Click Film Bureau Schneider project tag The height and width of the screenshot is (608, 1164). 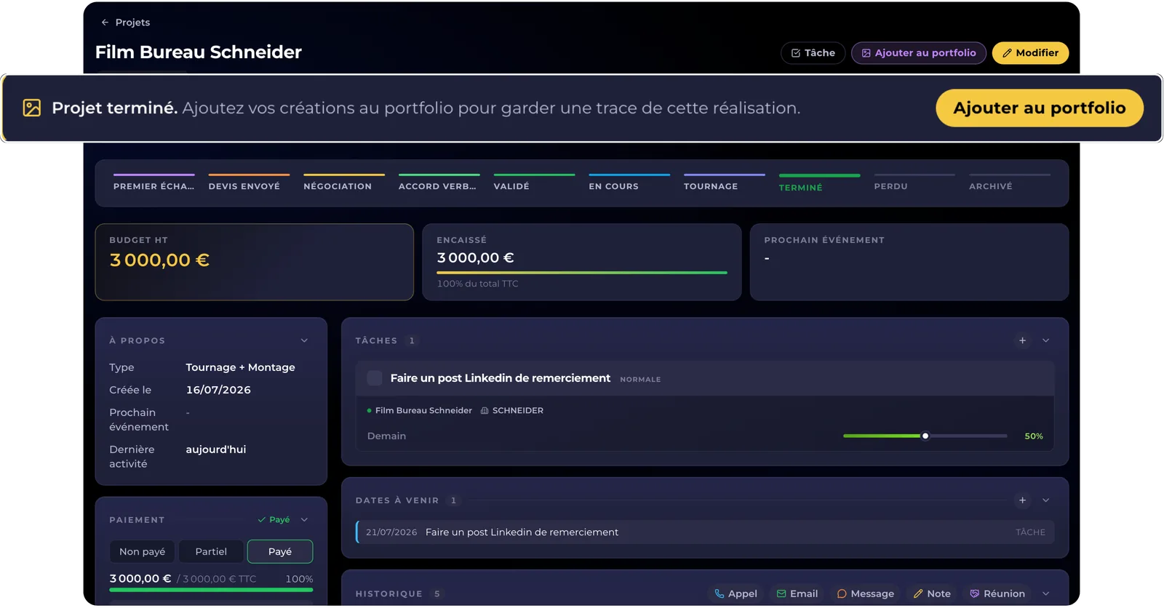420,411
